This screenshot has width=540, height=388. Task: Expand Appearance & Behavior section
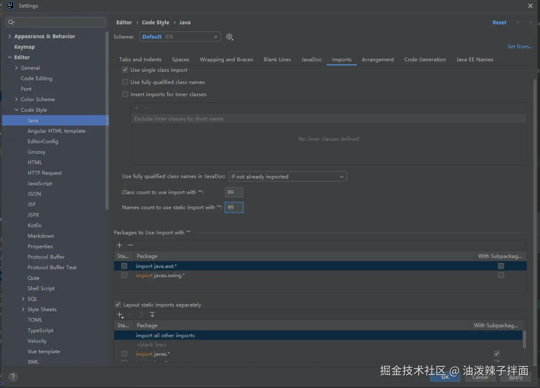pyautogui.click(x=9, y=36)
